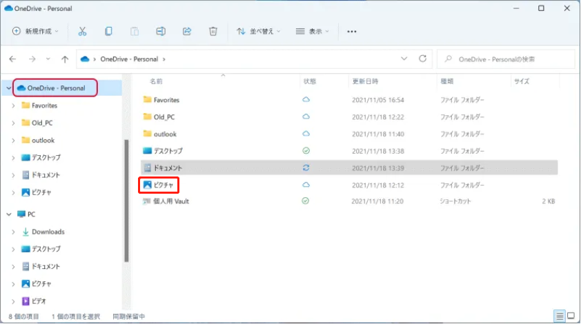
Task: Click the sync status icon for ドキュメント
Action: tap(306, 168)
